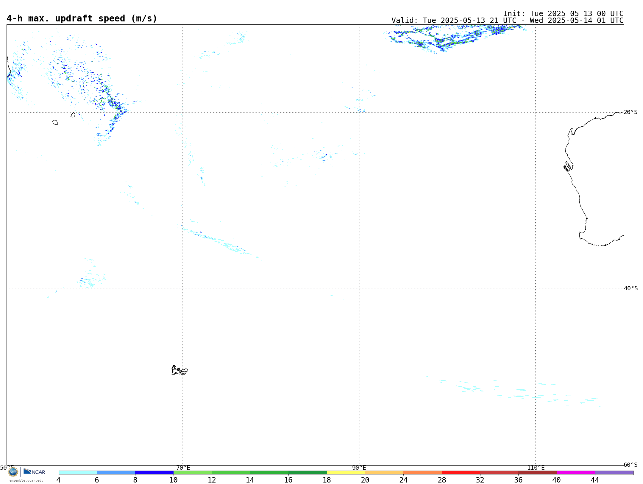
Task: Open the ensemble.ucar.edu link text
Action: click(26, 480)
